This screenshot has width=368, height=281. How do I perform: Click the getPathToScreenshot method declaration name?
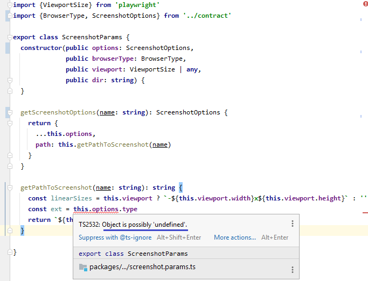coord(56,188)
